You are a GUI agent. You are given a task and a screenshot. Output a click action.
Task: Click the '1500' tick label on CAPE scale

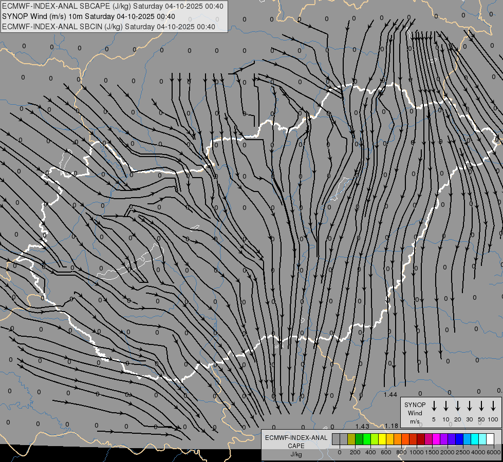coord(432,452)
